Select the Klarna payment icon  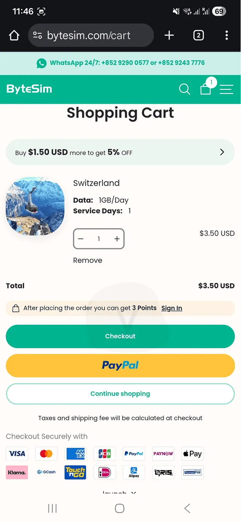click(17, 472)
